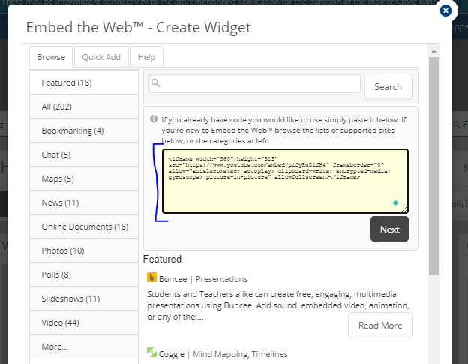Choose the All (202) category
This screenshot has width=468, height=364.
point(58,107)
